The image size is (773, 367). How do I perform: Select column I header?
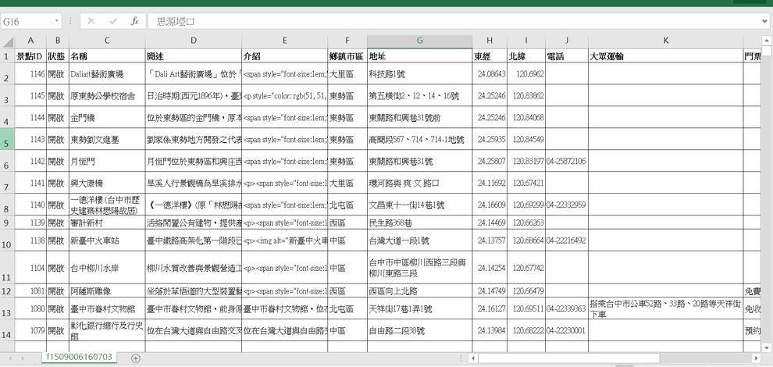(526, 41)
